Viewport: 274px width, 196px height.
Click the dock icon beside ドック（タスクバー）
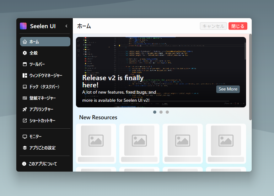pyautogui.click(x=25, y=87)
